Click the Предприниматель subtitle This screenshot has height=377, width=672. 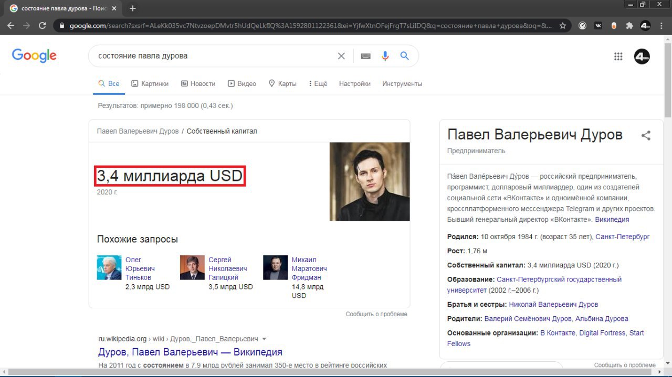coord(476,151)
